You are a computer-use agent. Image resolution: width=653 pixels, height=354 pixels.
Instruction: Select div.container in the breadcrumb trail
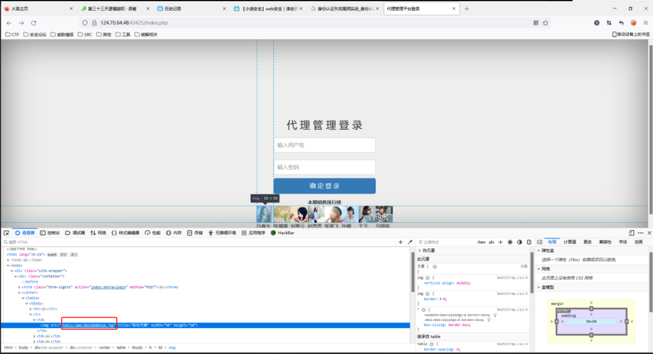[81, 347]
